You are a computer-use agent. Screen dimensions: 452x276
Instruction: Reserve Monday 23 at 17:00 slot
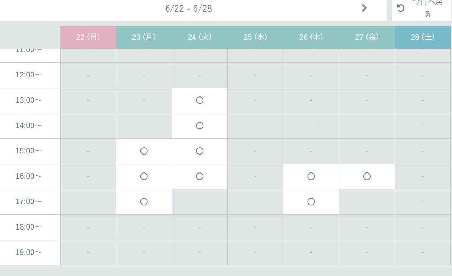point(144,202)
